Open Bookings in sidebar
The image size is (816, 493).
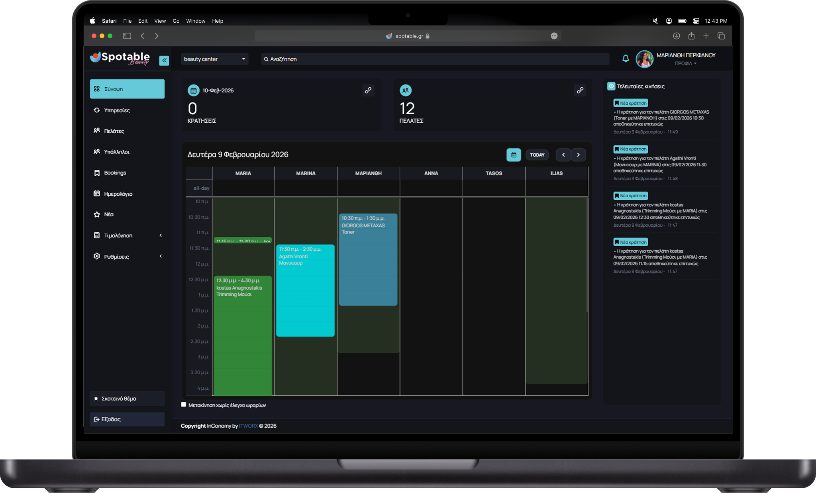[115, 173]
